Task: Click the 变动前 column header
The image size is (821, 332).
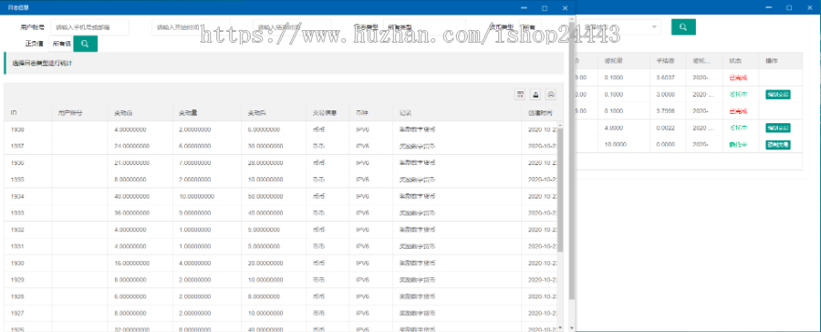Action: [140, 112]
